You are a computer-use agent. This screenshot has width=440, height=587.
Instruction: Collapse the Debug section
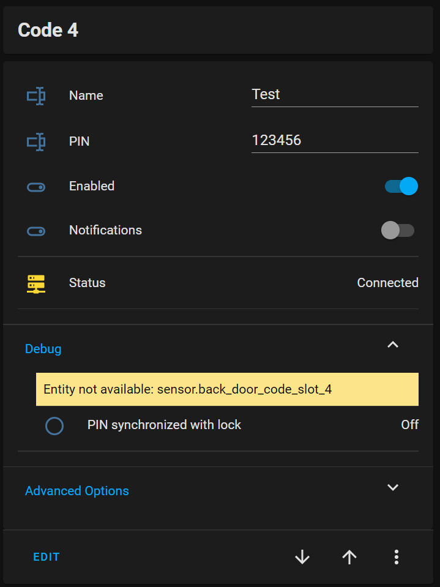click(393, 345)
